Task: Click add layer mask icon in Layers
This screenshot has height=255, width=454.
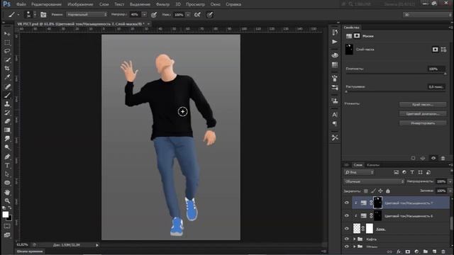Action: (408, 251)
